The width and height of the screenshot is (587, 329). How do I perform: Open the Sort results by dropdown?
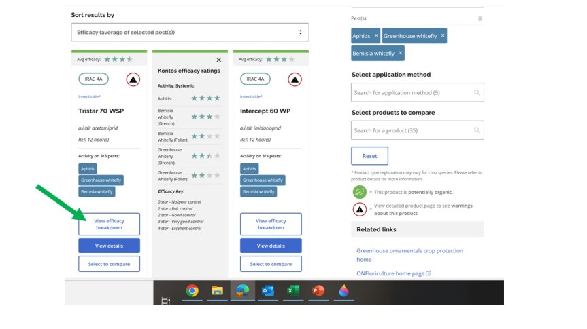[190, 32]
